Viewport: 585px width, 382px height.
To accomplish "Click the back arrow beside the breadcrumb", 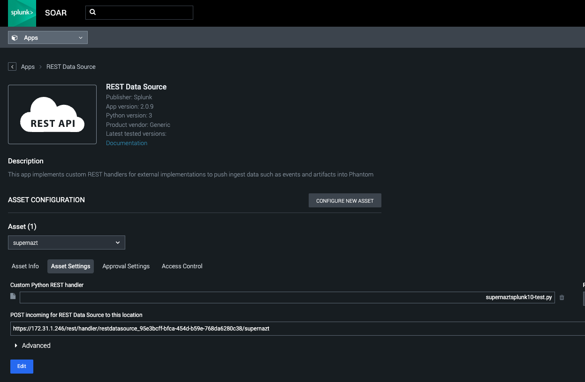I will pos(12,66).
